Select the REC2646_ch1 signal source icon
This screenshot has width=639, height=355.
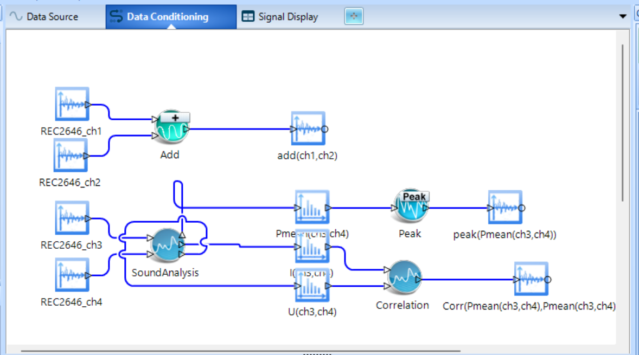point(72,105)
